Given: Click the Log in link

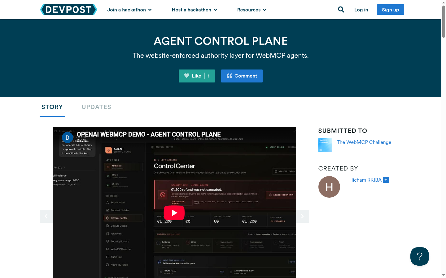Looking at the screenshot, I should pos(361,10).
